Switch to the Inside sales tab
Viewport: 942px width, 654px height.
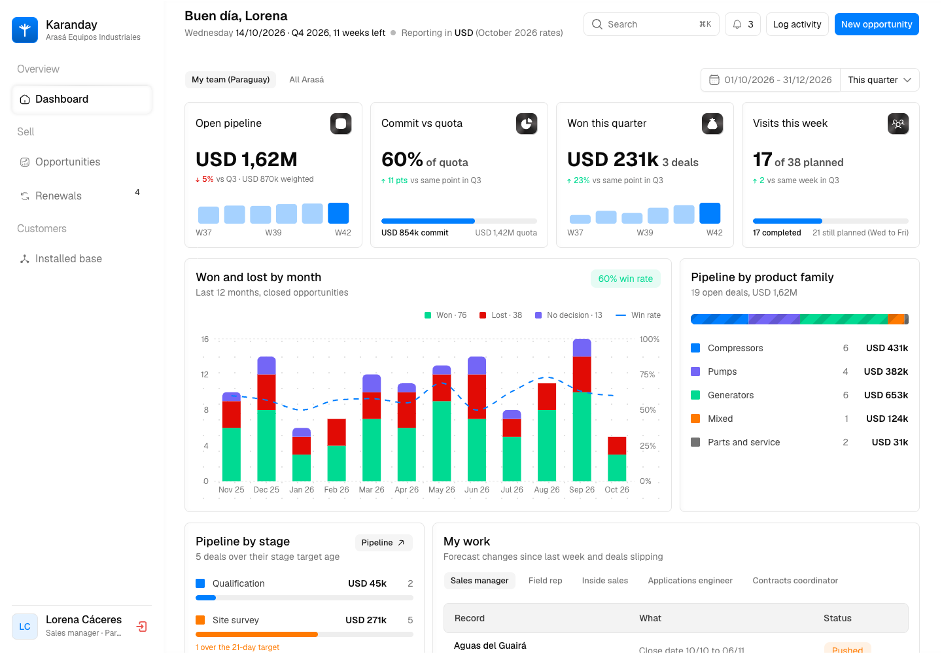click(x=605, y=581)
